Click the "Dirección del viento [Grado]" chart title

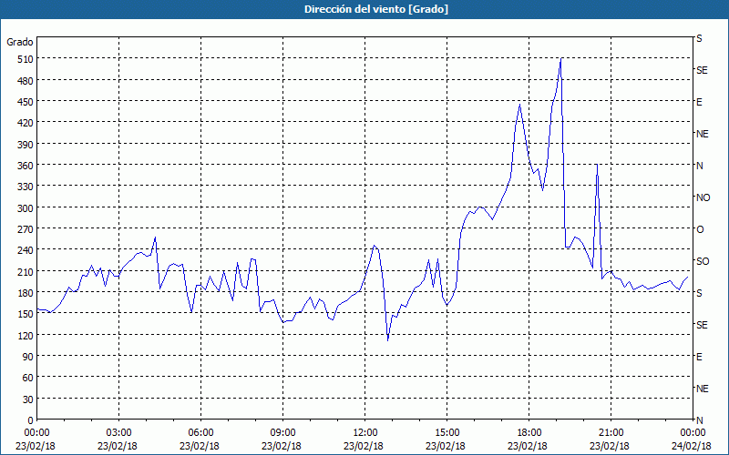[x=376, y=9]
